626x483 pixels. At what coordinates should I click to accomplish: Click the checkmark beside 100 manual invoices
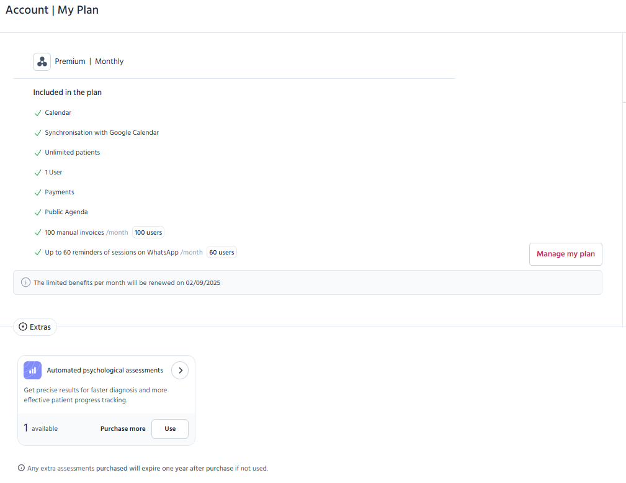[38, 233]
